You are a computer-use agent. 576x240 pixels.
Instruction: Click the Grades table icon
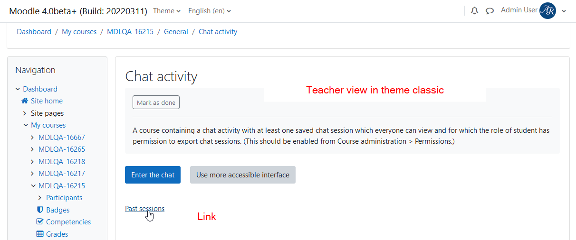pos(40,234)
